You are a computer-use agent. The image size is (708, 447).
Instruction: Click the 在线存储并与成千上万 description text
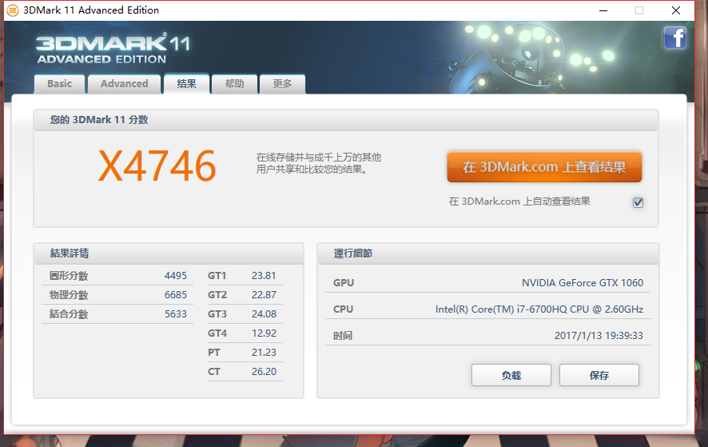point(319,163)
